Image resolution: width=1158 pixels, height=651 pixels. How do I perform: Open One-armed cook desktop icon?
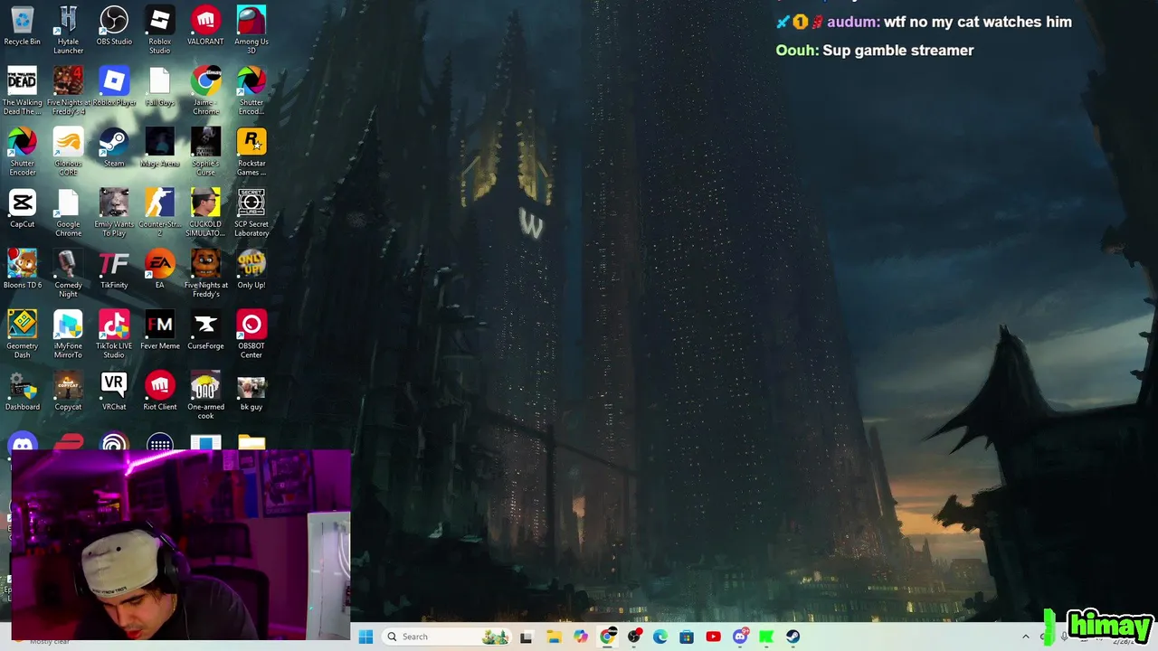click(x=205, y=393)
